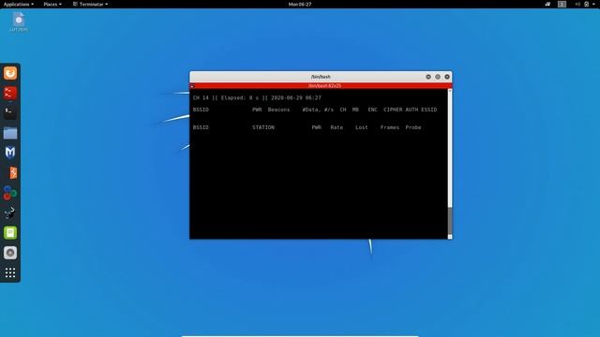Launch Firefox from the dock
The width and height of the screenshot is (600, 337).
click(x=10, y=73)
